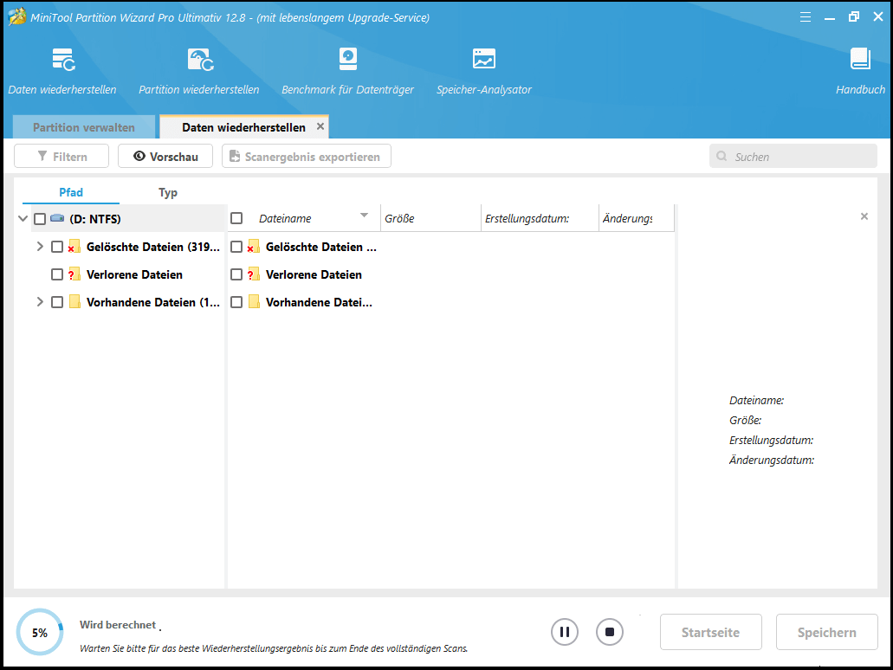Select Vorhandene Datei row in file list
Viewport: 893px width, 670px height.
450,302
